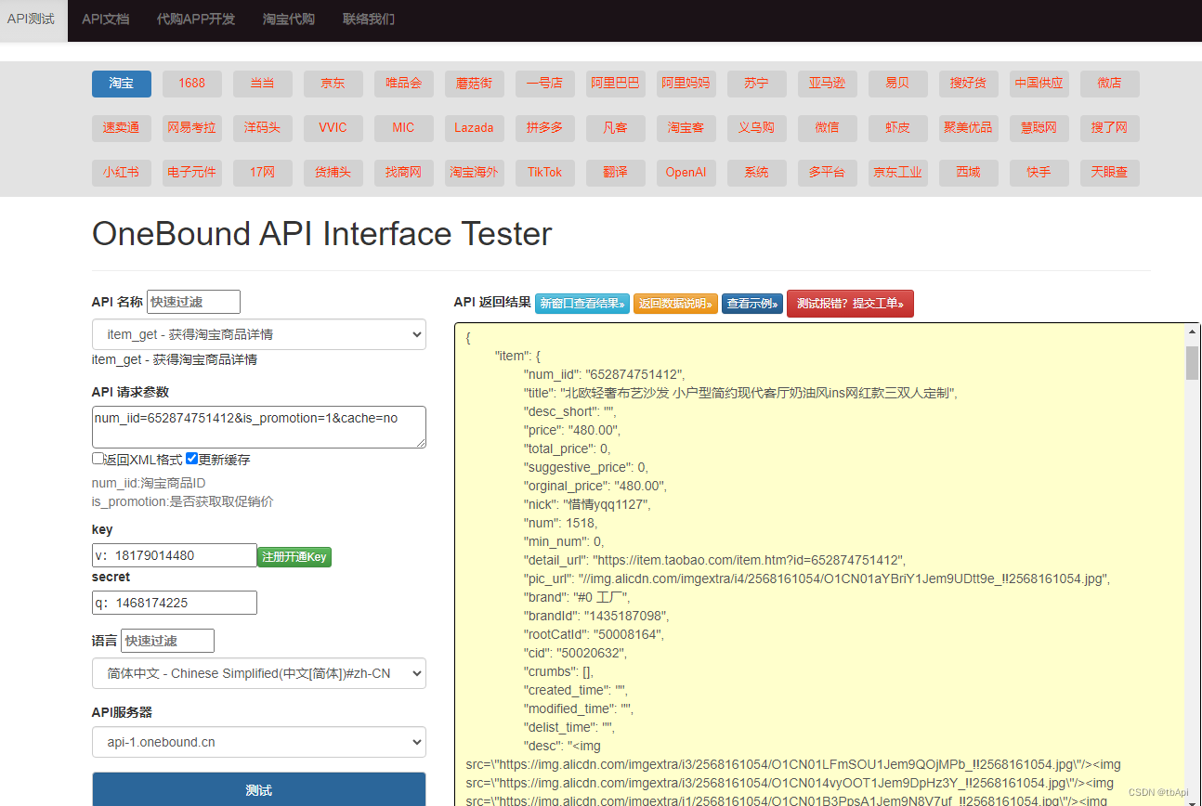Select the 多平台 category

pyautogui.click(x=828, y=173)
